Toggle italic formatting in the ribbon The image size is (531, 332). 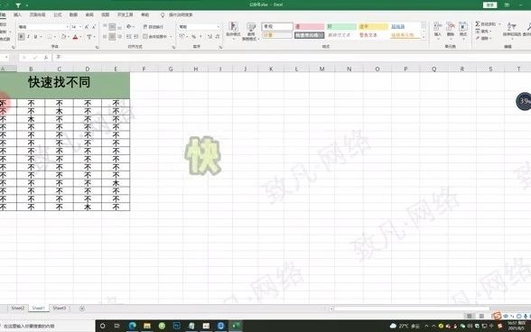tap(29, 37)
